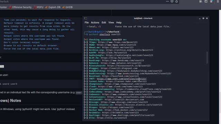Screen dimensions: 221x124
Task: Click 'Don't color terminal output' in browser
Action: 22,42
